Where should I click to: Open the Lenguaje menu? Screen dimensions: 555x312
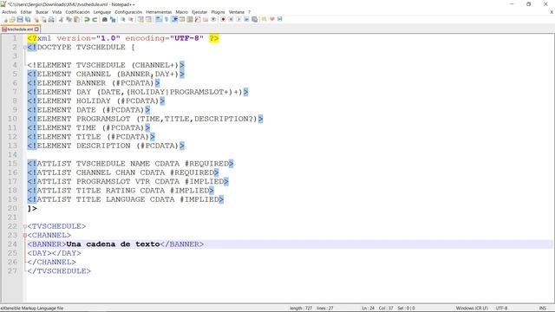(102, 12)
